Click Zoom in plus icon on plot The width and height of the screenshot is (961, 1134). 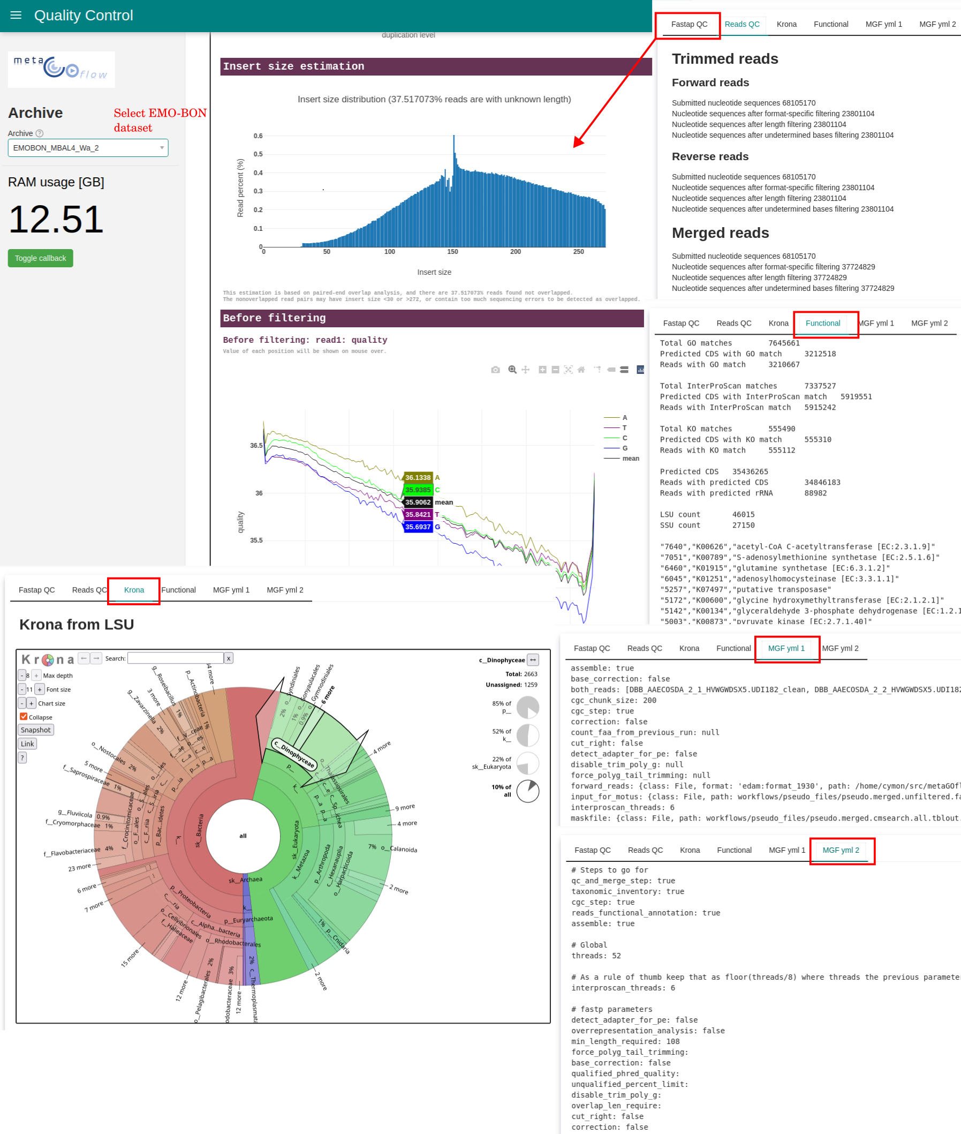pyautogui.click(x=542, y=370)
